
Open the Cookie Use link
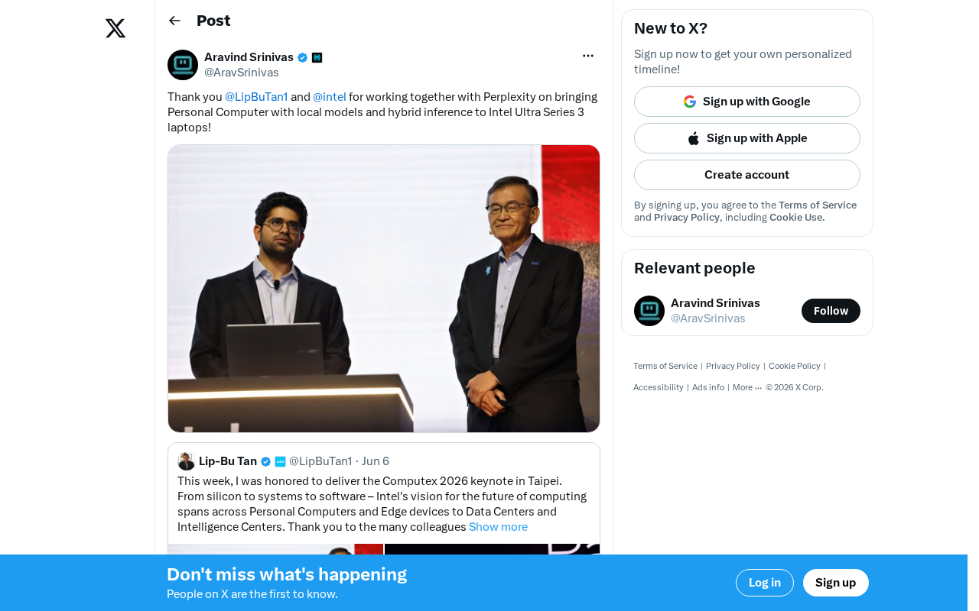click(x=797, y=218)
